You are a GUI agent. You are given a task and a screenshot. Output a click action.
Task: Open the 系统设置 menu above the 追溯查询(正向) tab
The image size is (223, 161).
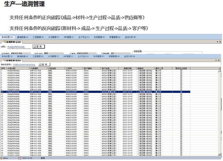(7, 37)
